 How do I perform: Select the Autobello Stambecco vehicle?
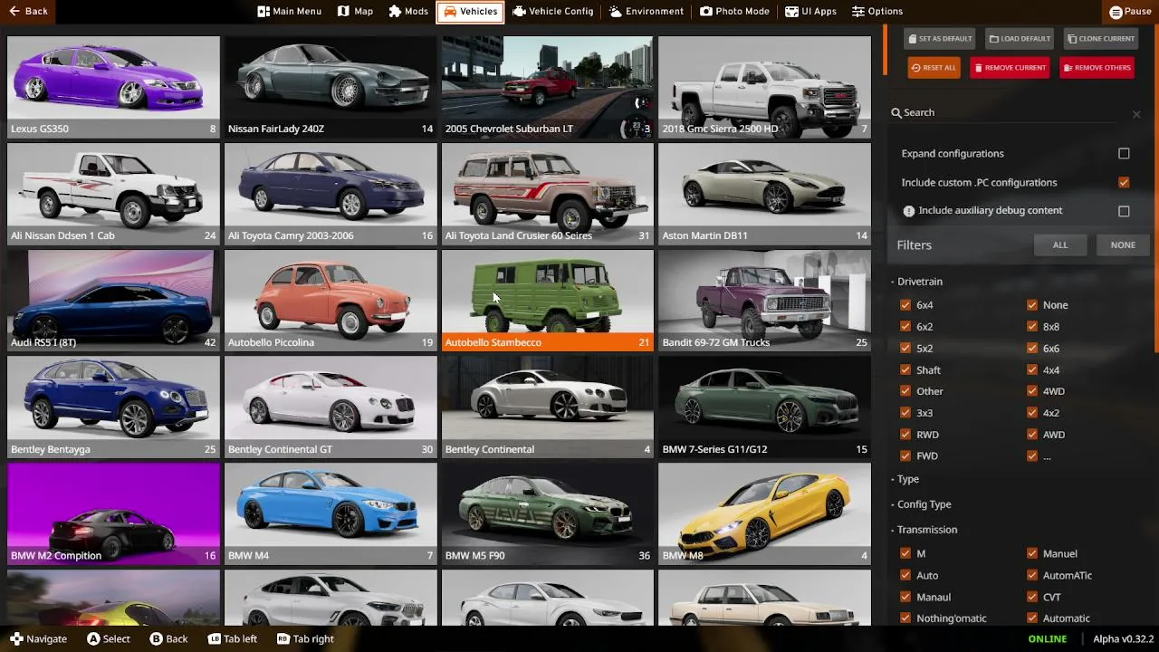coord(548,301)
